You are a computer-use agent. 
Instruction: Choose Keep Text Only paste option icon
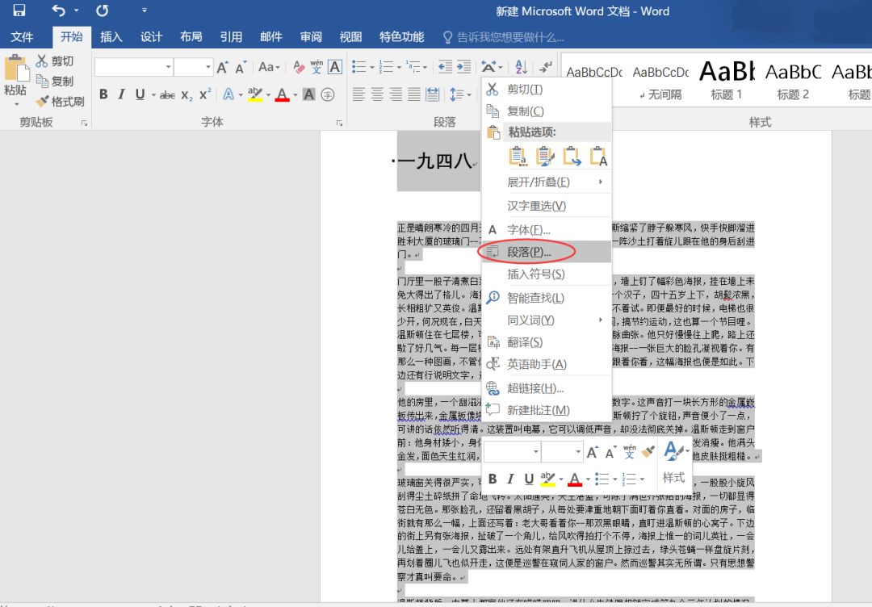click(x=598, y=157)
